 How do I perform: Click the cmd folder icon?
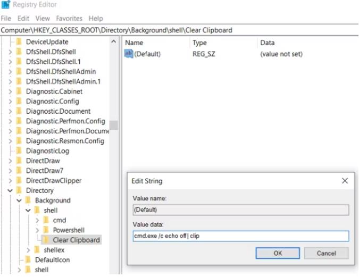(x=46, y=220)
